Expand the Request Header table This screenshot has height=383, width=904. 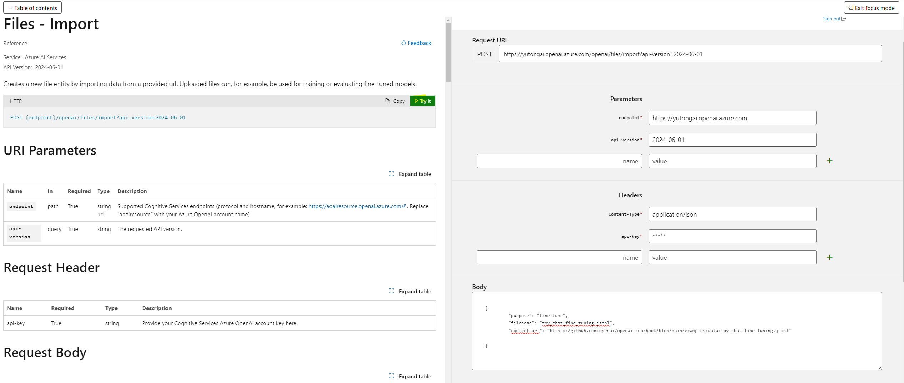[410, 291]
